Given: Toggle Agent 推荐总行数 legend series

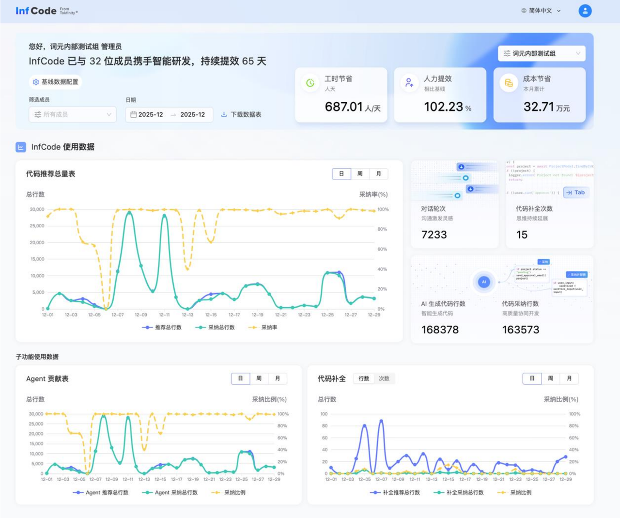Looking at the screenshot, I should tap(101, 492).
